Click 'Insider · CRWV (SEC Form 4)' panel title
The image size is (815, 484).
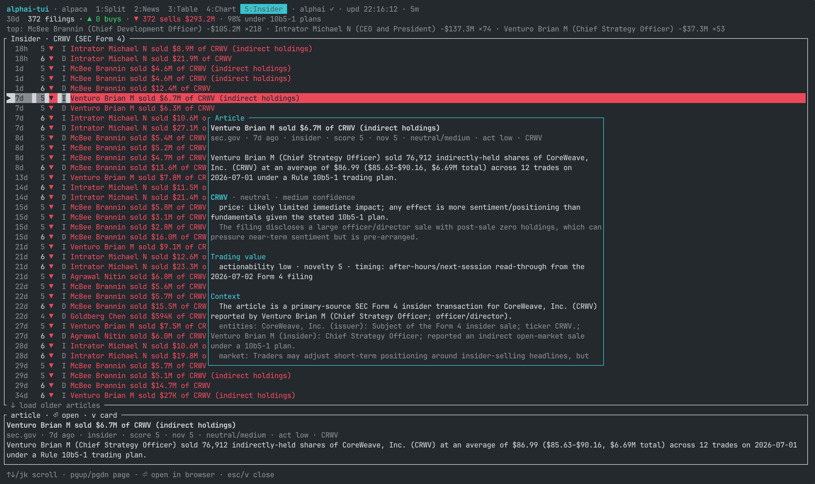pyautogui.click(x=68, y=39)
